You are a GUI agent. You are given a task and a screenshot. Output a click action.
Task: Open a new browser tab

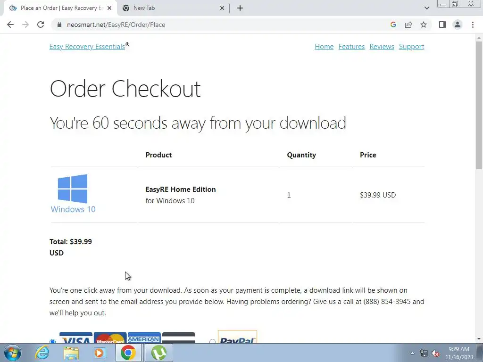[x=240, y=8]
